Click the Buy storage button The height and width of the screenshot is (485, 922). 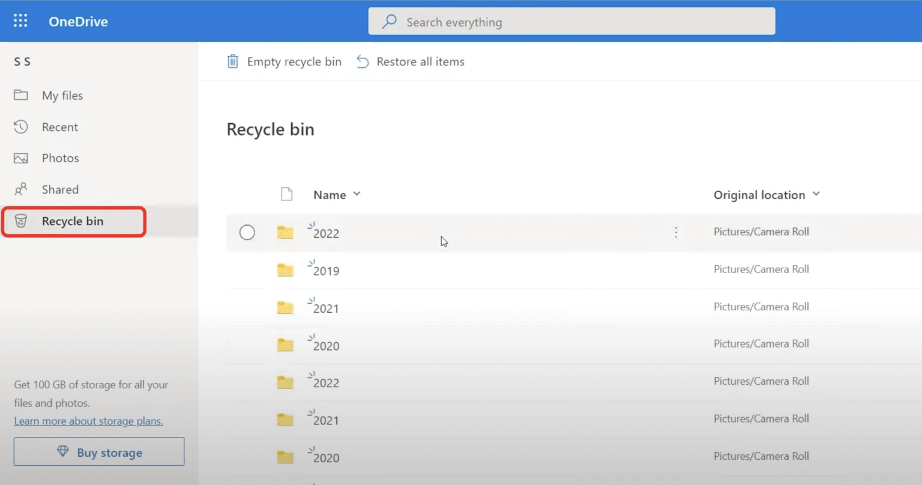pos(98,452)
